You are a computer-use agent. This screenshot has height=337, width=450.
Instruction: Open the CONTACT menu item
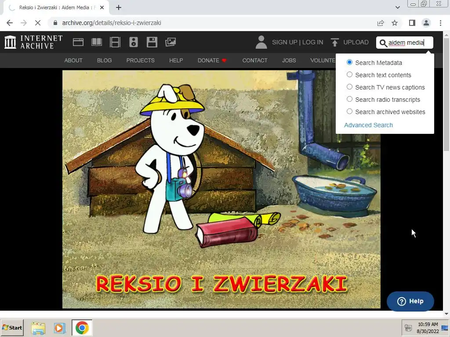click(x=255, y=61)
